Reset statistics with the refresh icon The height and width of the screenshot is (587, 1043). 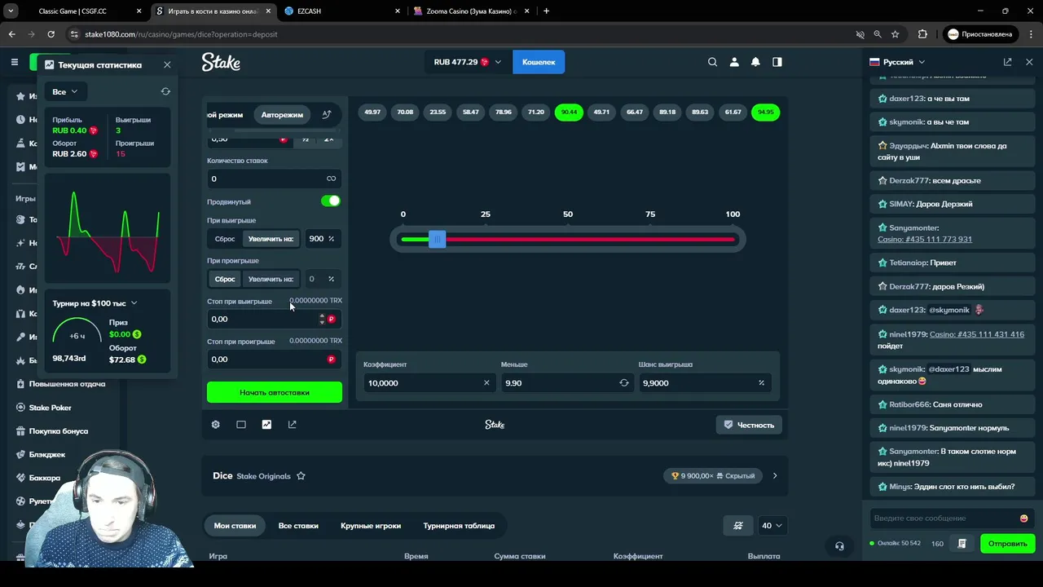coord(165,91)
